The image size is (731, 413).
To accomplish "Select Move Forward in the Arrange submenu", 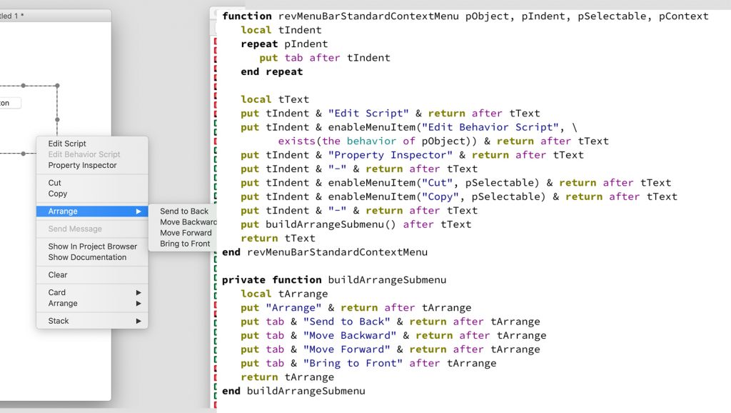I will click(x=186, y=233).
